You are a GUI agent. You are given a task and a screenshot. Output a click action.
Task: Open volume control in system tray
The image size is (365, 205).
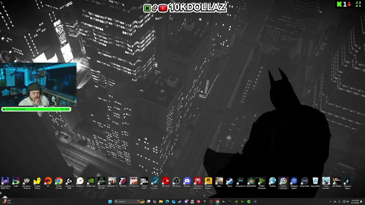tap(347, 202)
